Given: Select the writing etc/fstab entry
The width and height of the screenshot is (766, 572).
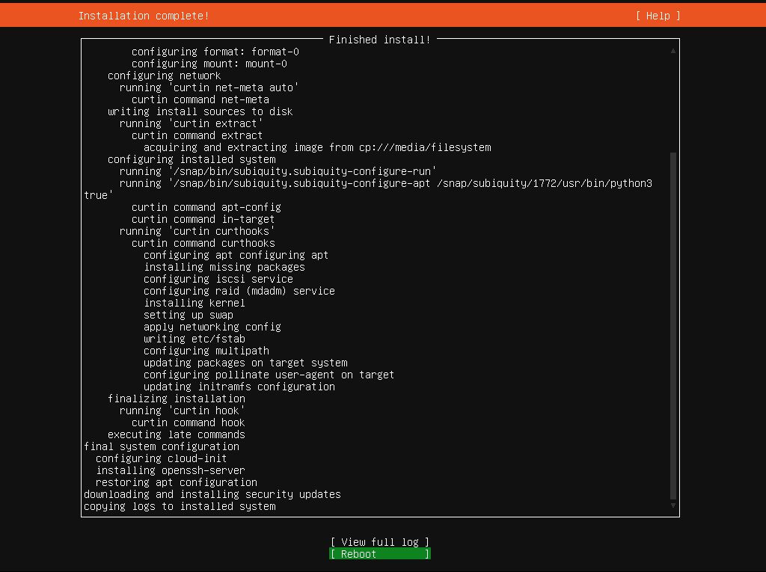Looking at the screenshot, I should (x=194, y=338).
